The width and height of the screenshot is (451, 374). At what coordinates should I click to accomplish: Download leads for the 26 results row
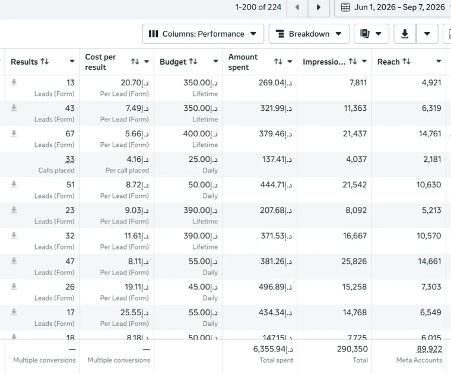tap(14, 287)
